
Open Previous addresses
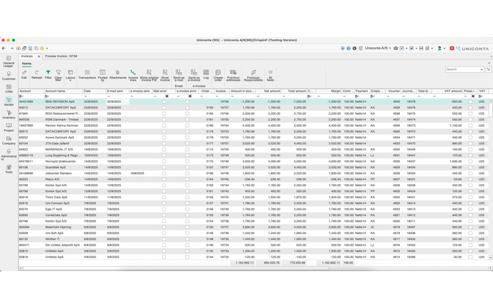[234, 76]
